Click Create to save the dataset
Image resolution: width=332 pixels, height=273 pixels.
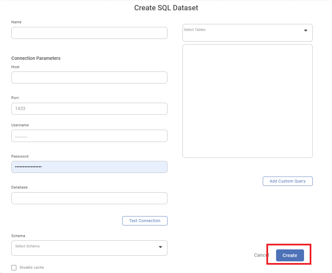tap(290, 255)
